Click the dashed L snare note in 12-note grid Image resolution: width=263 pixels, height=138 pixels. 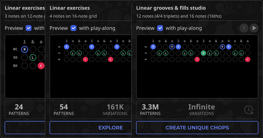pyautogui.click(x=33, y=57)
